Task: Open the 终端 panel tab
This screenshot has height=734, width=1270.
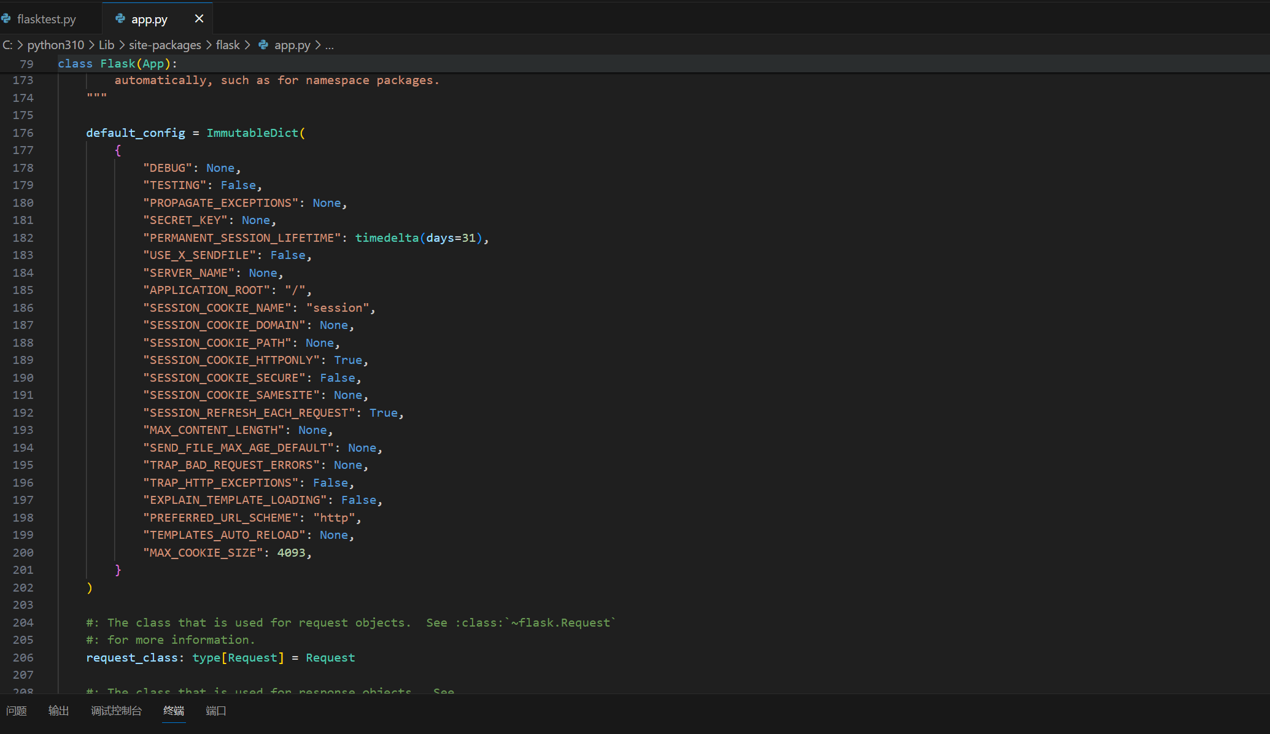Action: [x=174, y=711]
